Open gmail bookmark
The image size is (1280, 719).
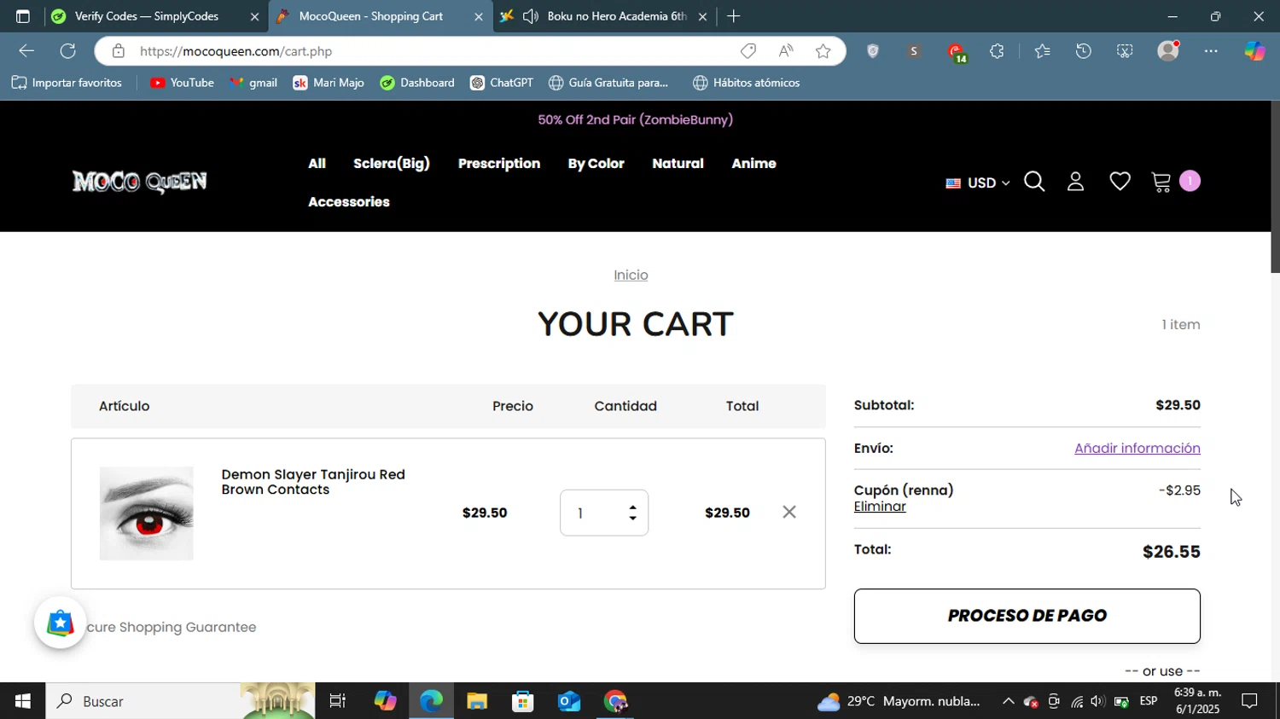tap(253, 83)
